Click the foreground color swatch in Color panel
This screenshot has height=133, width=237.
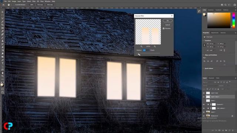tap(204, 14)
